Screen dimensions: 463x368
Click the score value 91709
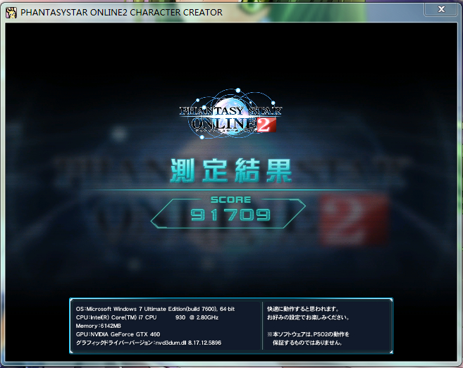pos(230,215)
